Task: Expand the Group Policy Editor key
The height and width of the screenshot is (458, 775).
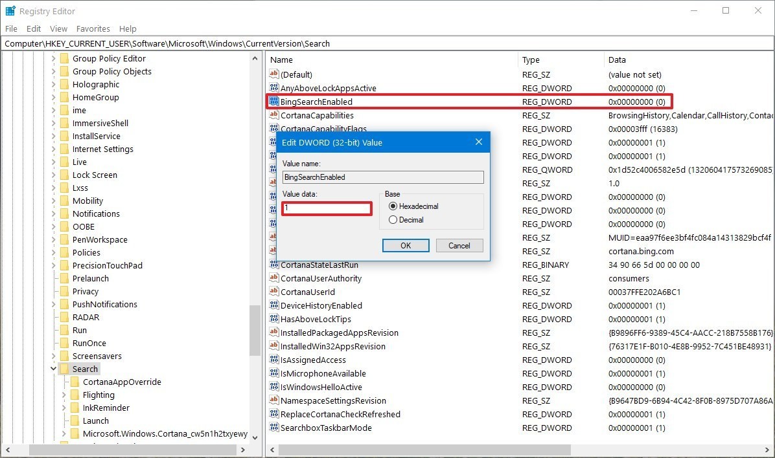Action: tap(53, 58)
